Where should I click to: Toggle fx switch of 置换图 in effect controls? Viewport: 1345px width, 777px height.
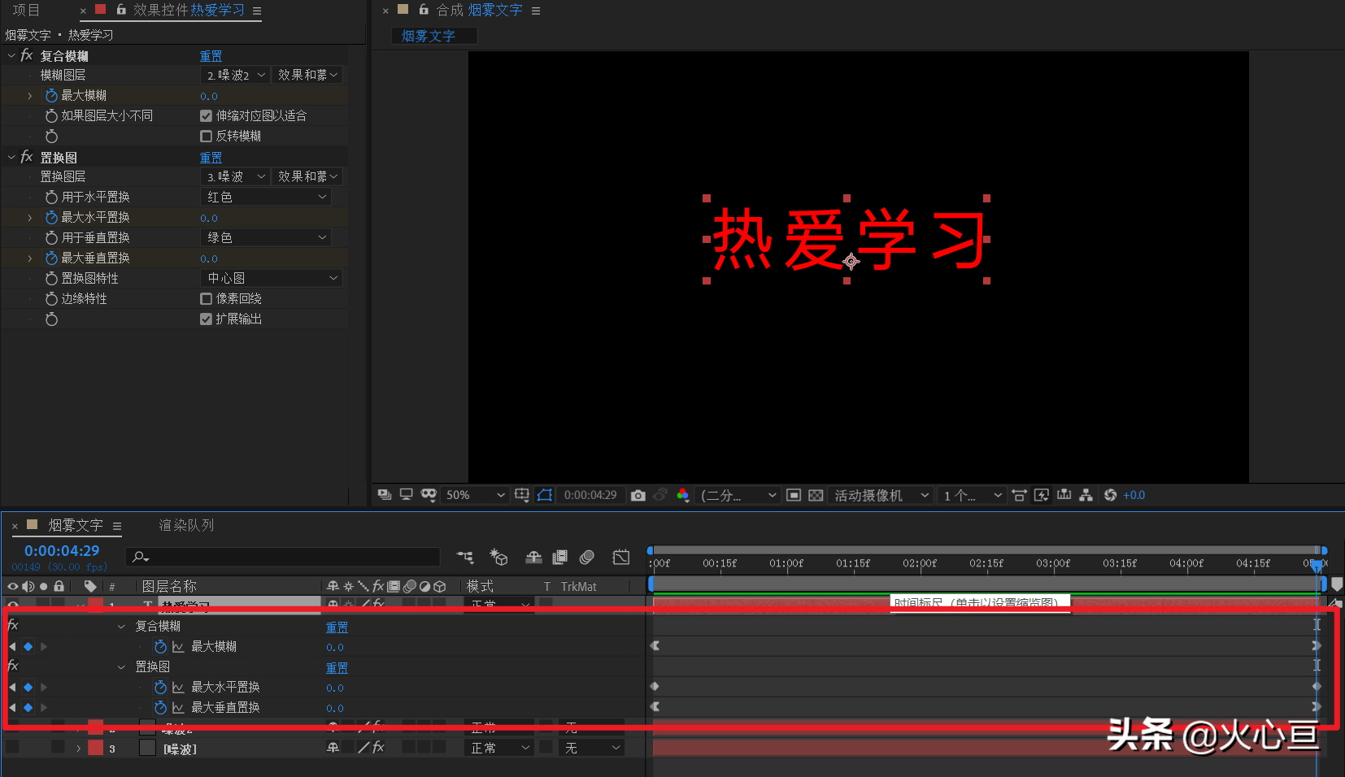tap(27, 157)
